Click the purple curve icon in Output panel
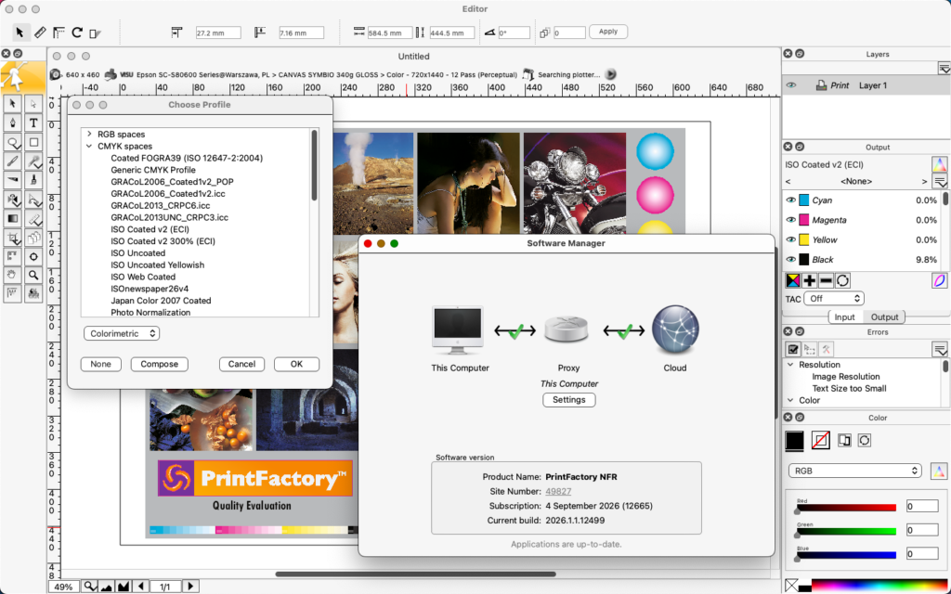Image resolution: width=951 pixels, height=594 pixels. point(939,280)
